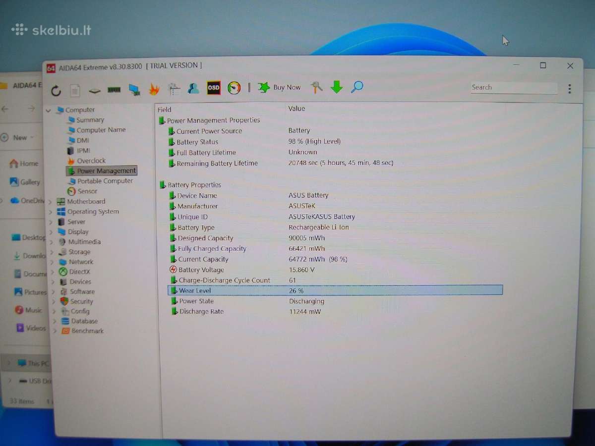595x446 pixels.
Task: Click the Back arrow in File Explorer
Action: coord(5,109)
